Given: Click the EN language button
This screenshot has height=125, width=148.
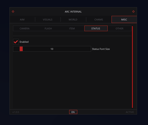Looking at the screenshot, I should coord(73,112).
